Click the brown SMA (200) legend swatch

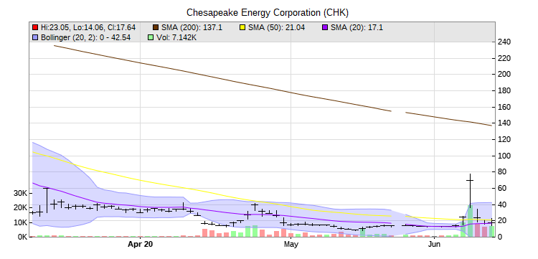click(x=156, y=27)
